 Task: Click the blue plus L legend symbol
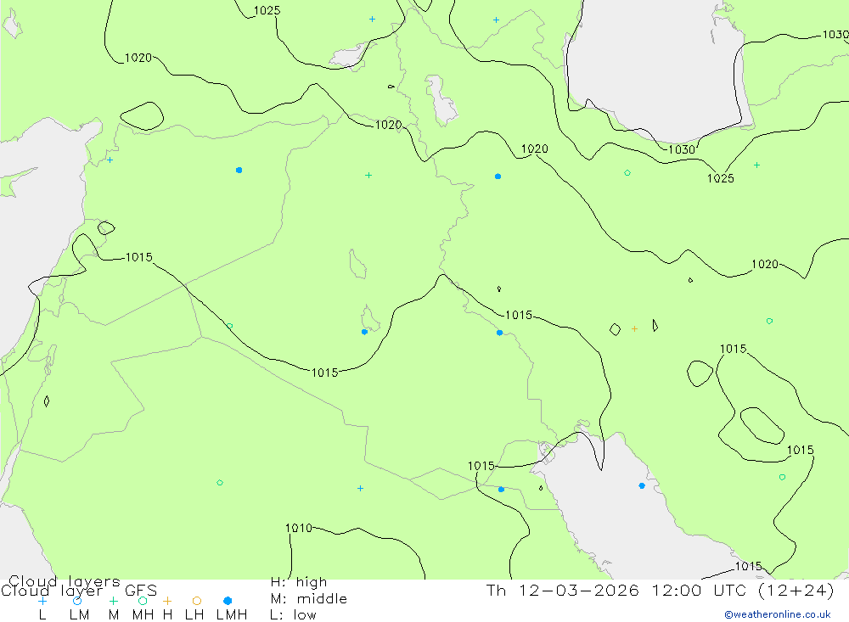[x=42, y=601]
